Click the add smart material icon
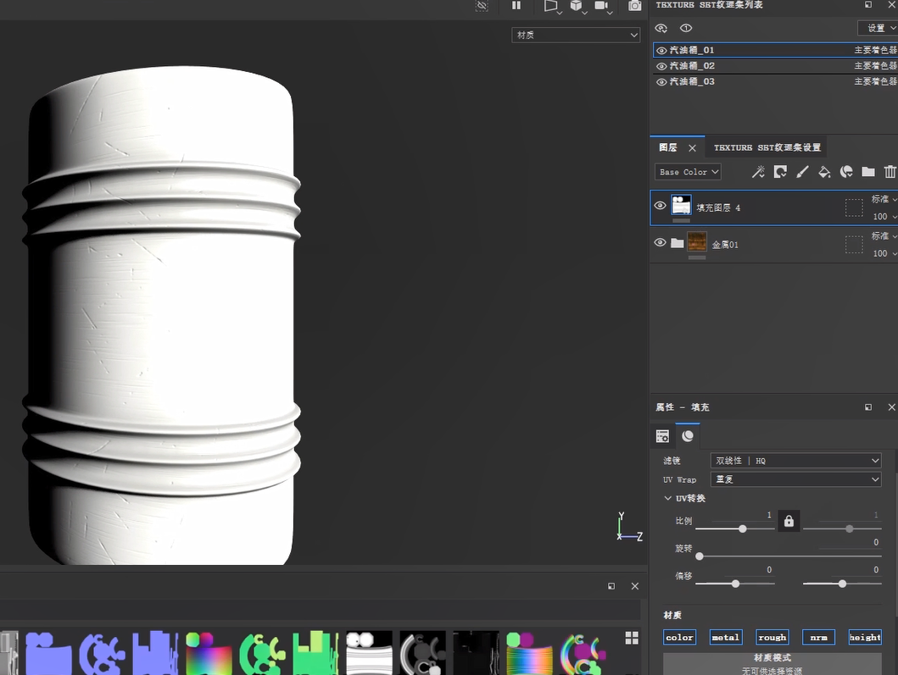Screen dimensions: 898x675 (x=846, y=172)
